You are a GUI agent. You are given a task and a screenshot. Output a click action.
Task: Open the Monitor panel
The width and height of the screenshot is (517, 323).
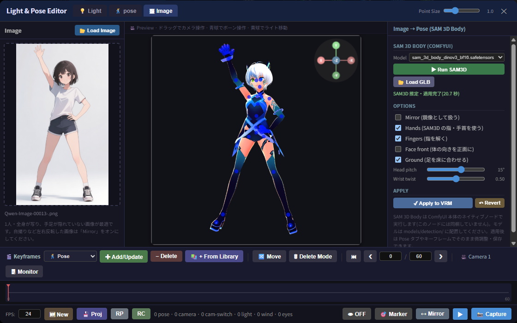point(24,272)
